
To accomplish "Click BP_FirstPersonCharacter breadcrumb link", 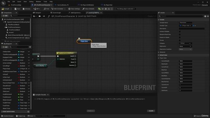I will pos(63,16).
